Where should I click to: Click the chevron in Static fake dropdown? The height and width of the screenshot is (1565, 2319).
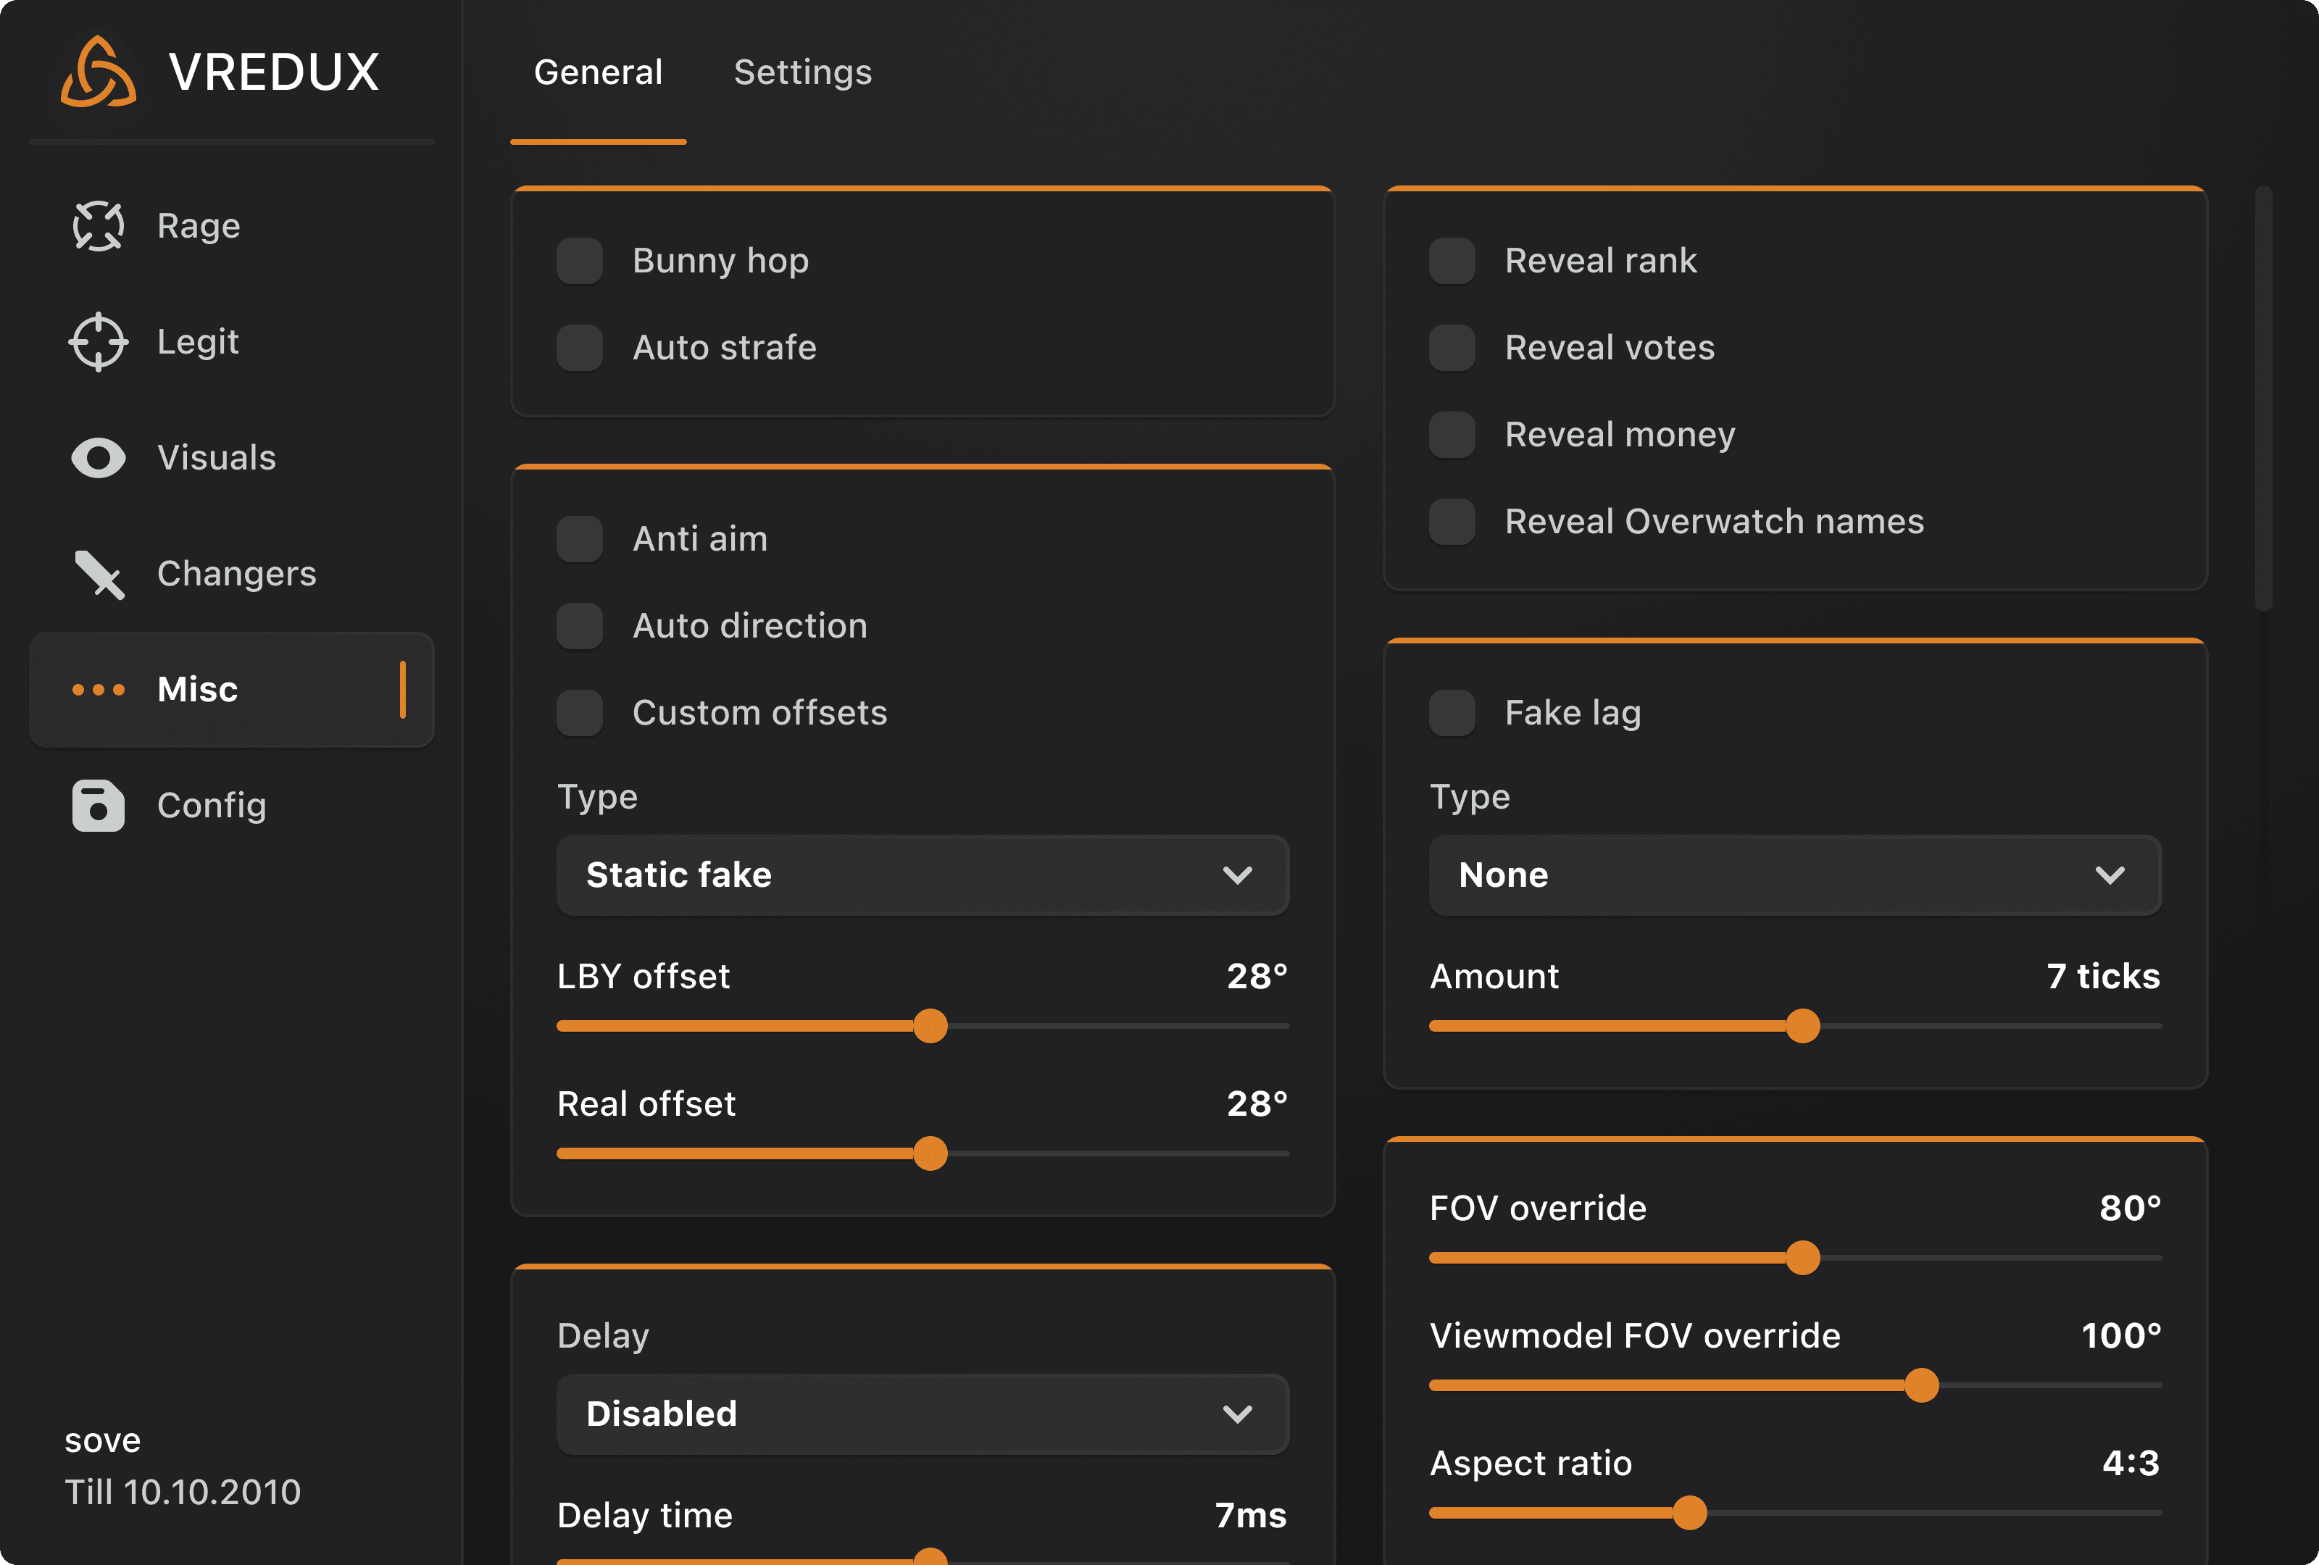pos(1237,876)
